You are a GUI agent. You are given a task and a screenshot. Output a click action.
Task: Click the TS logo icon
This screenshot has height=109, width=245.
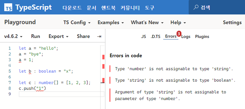pos(8,7)
